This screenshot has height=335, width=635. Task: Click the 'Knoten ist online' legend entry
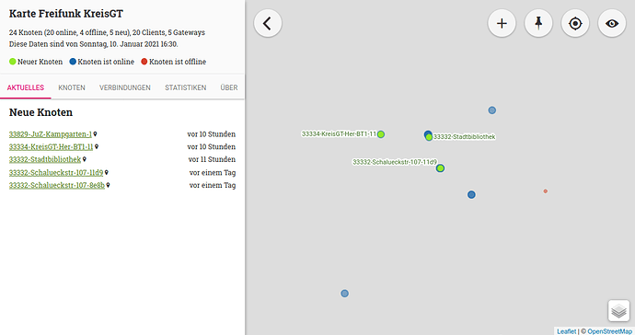coord(101,62)
